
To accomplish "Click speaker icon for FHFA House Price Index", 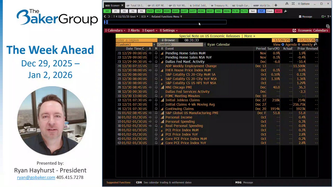I will tap(150, 70).
